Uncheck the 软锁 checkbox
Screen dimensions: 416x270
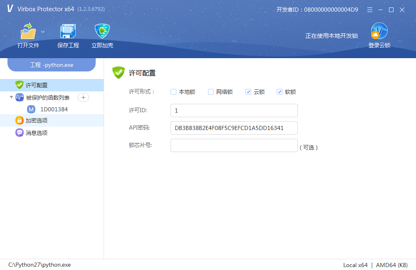click(280, 92)
